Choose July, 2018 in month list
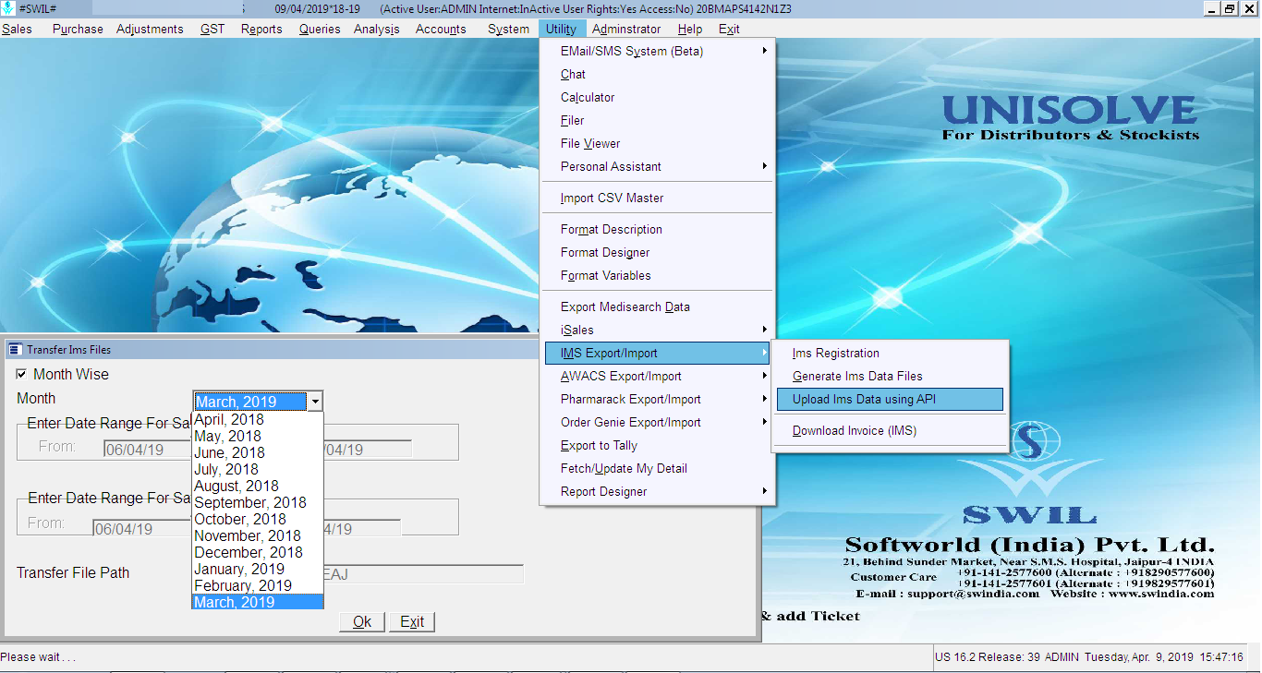The image size is (1262, 673). [258, 469]
